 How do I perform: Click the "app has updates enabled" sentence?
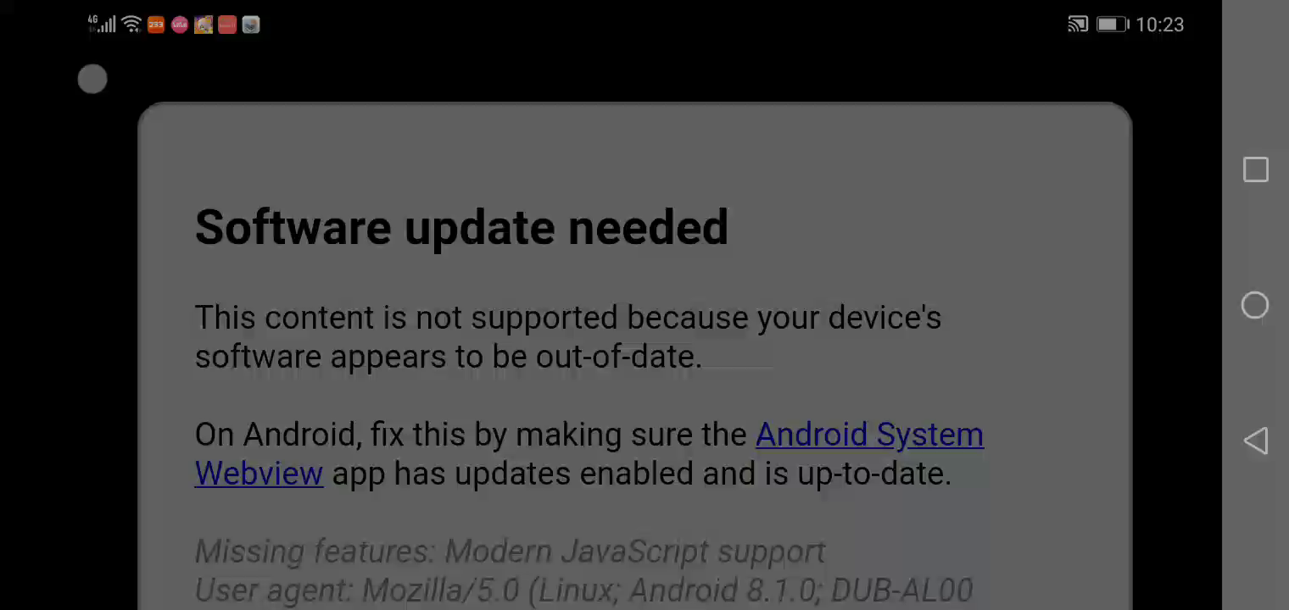click(641, 474)
